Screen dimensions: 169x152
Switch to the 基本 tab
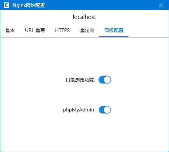[10, 30]
